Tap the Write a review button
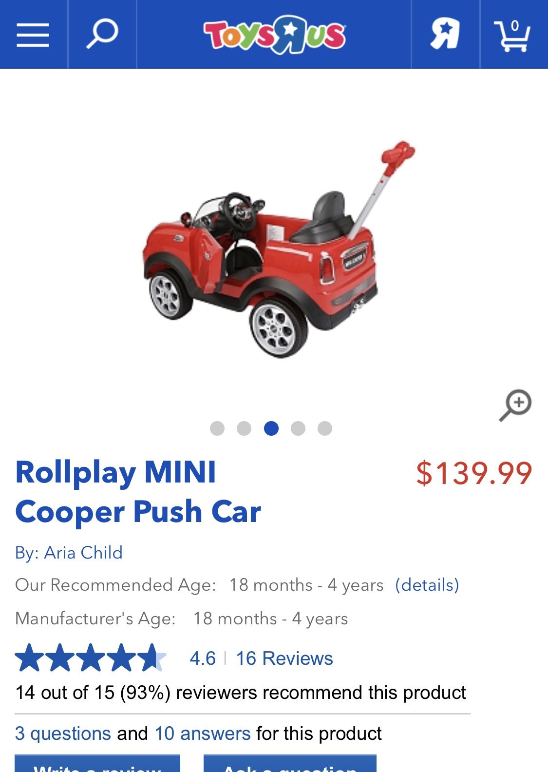The image size is (548, 772). [x=97, y=763]
